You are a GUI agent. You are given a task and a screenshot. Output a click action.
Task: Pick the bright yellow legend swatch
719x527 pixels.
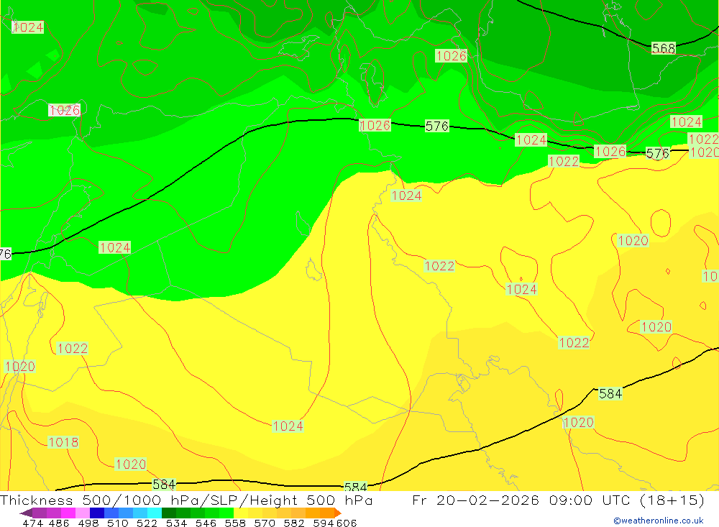(241, 513)
